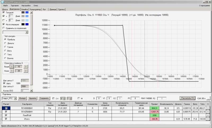Click the Профит column header
Screen dimensions: 212x128
pos(154,104)
